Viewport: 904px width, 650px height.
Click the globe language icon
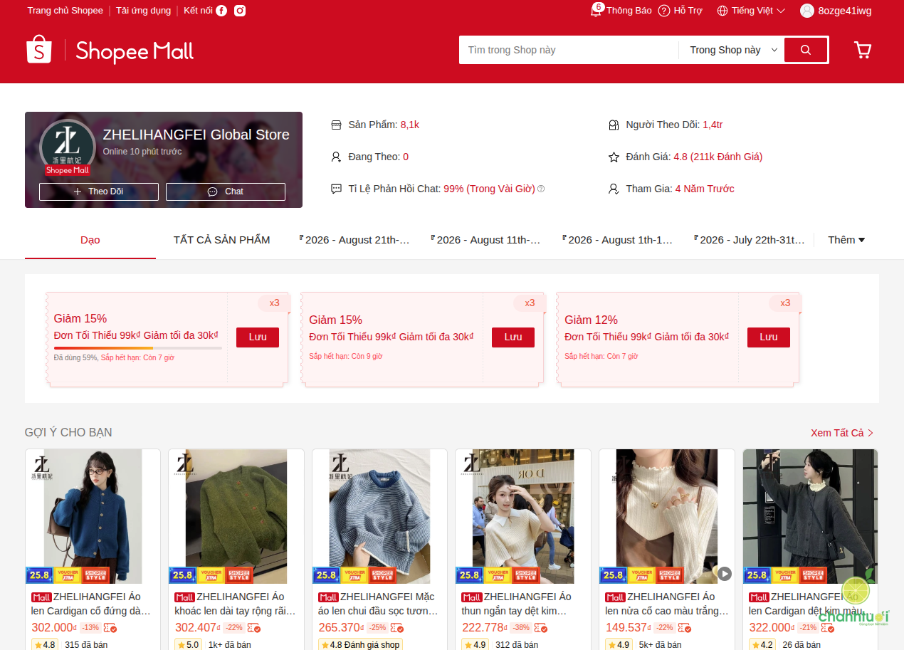coord(722,11)
